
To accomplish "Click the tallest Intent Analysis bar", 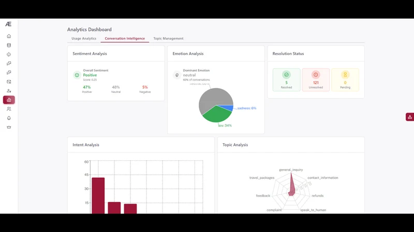I will coord(98,195).
